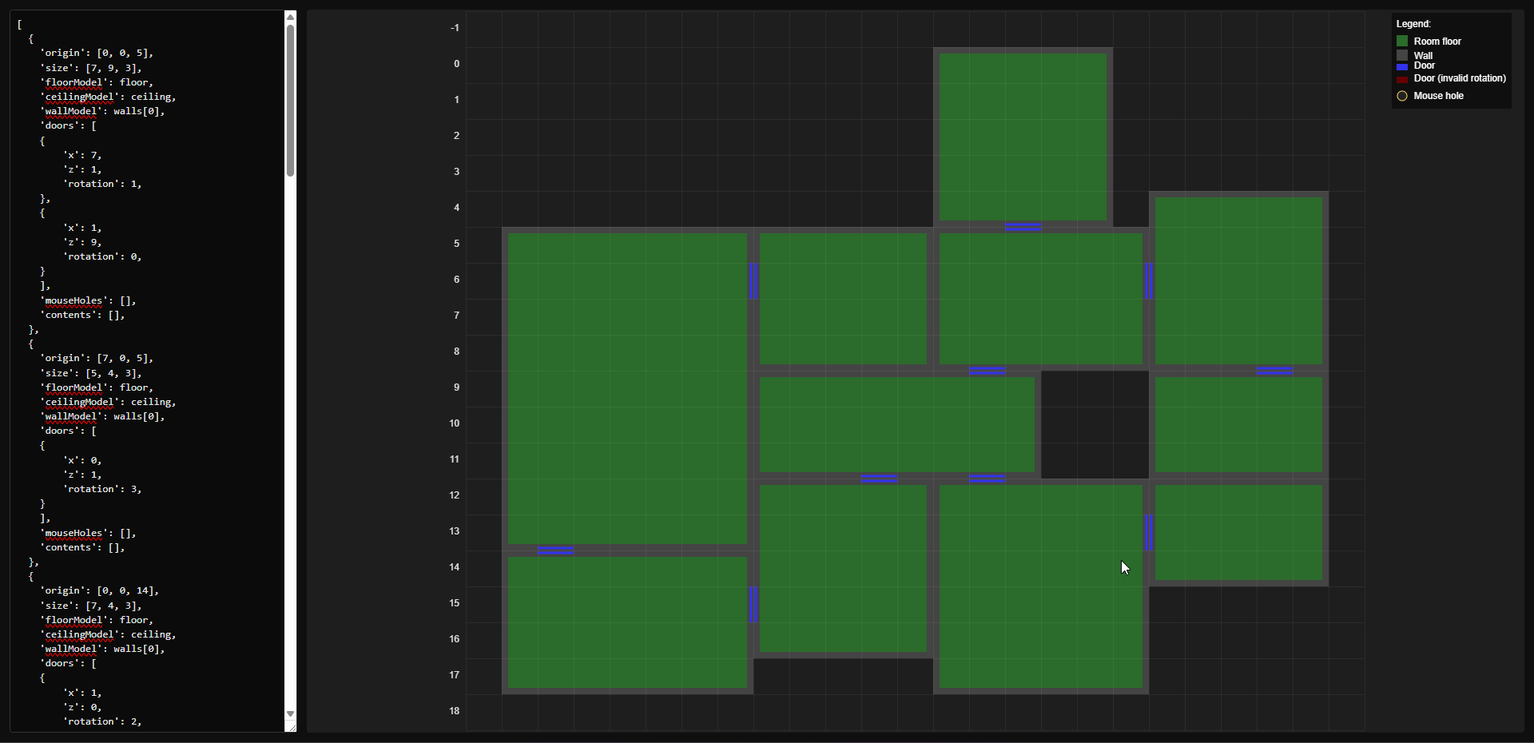Select the door above the far-right middle room
The width and height of the screenshot is (1534, 743).
tap(1274, 371)
